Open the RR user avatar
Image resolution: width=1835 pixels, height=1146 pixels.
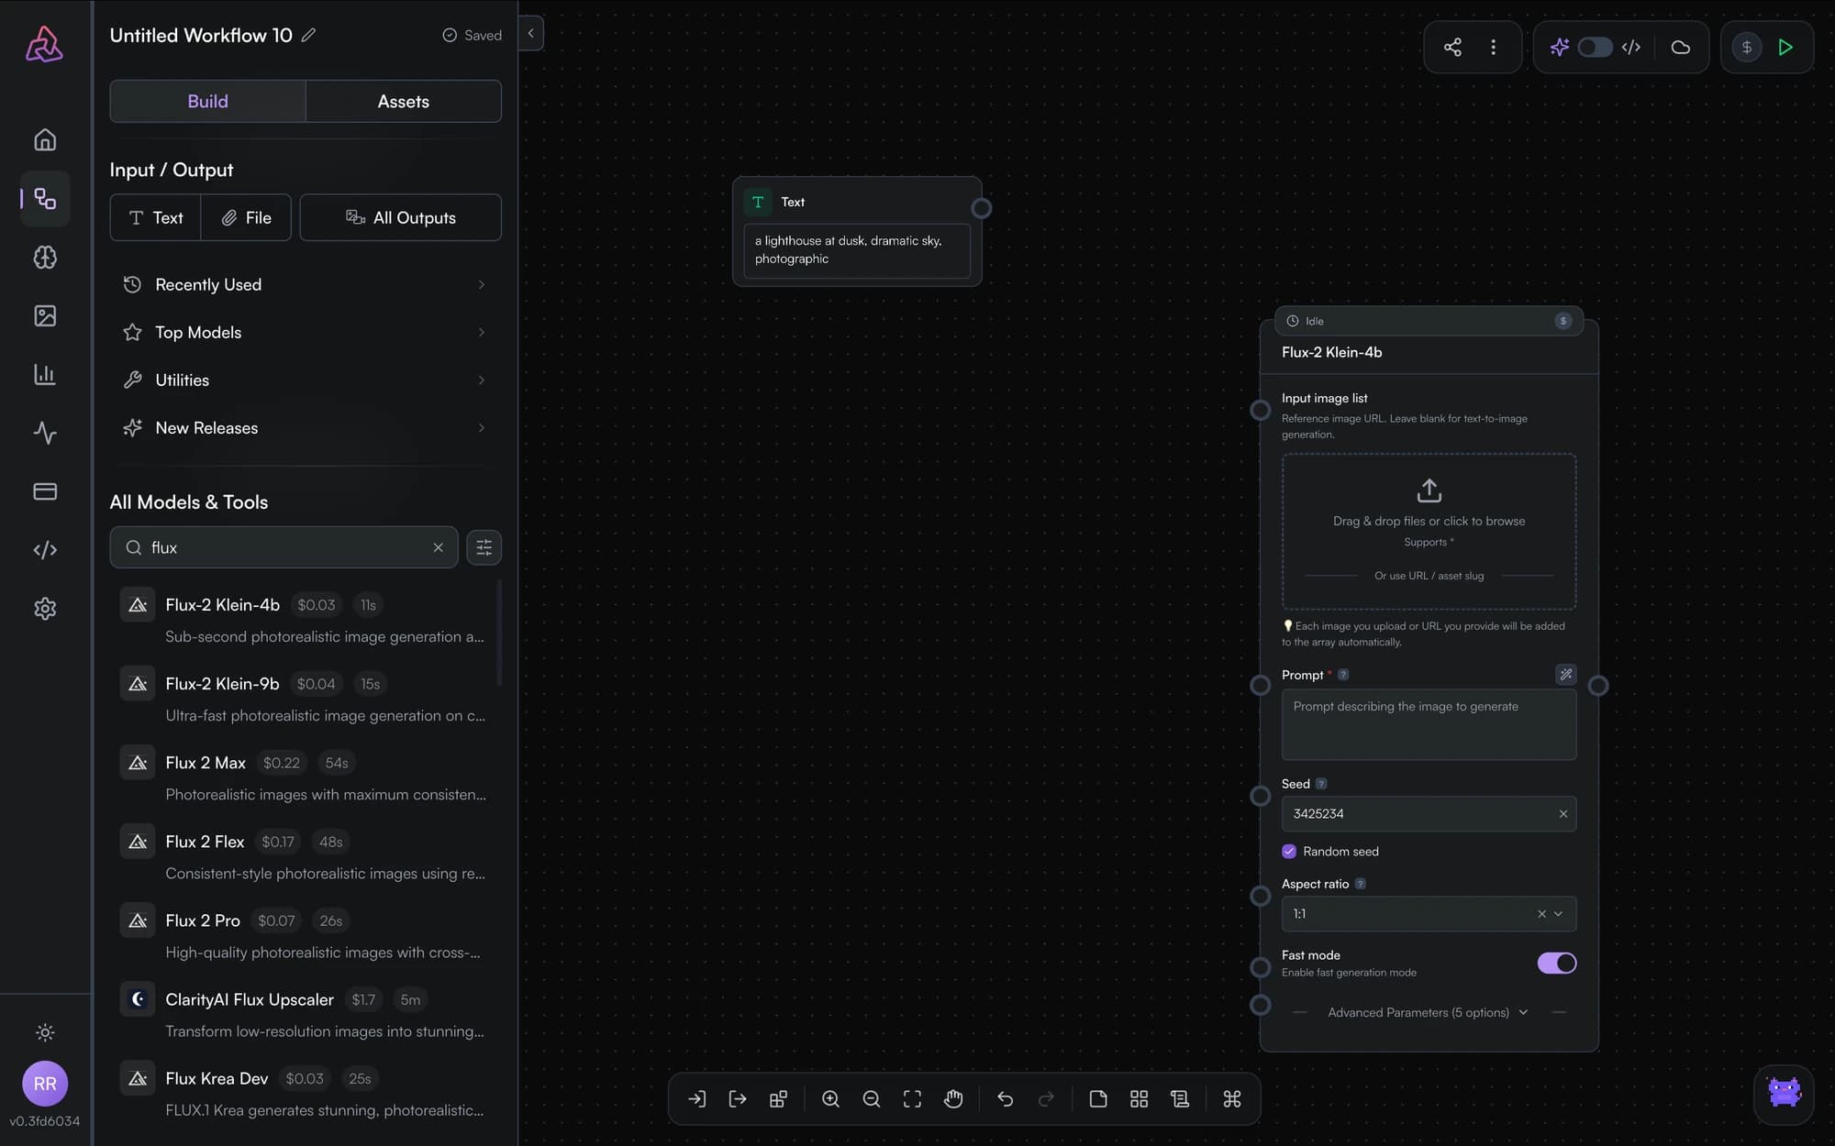click(x=45, y=1084)
